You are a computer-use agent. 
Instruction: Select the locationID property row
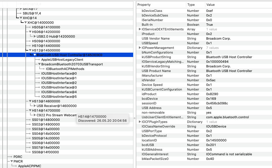pyautogui.click(x=149, y=140)
